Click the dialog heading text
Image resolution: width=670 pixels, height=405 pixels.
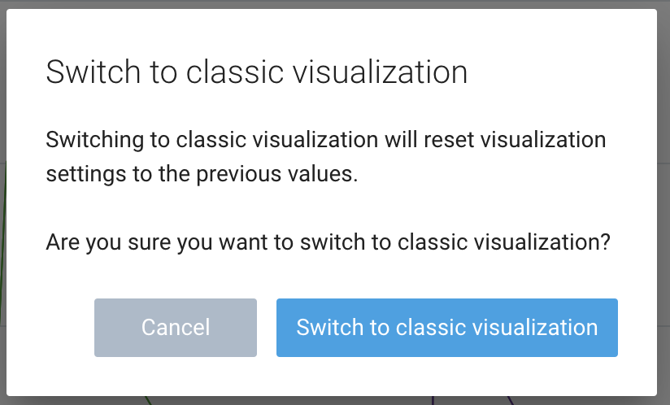[256, 72]
